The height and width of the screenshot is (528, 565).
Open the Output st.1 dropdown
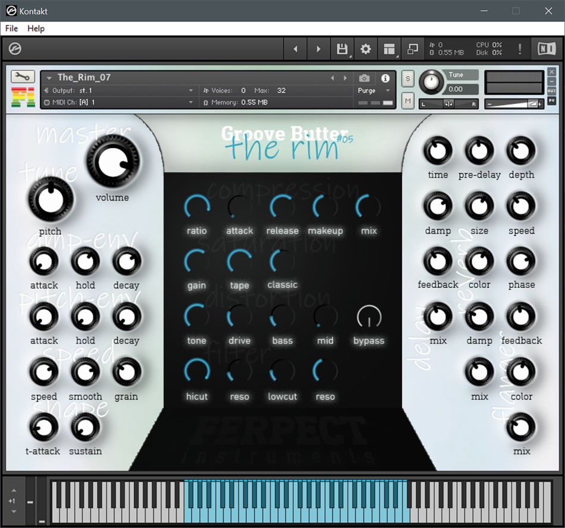pos(191,90)
